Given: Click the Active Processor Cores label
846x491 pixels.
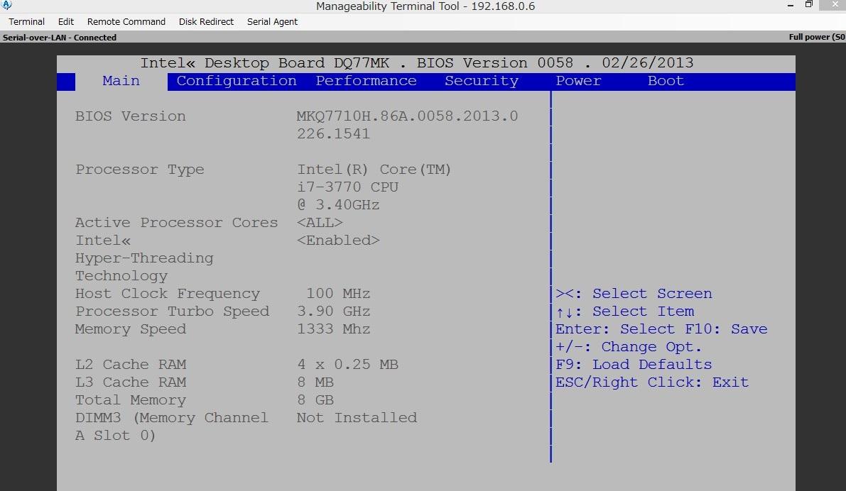Looking at the screenshot, I should point(176,223).
